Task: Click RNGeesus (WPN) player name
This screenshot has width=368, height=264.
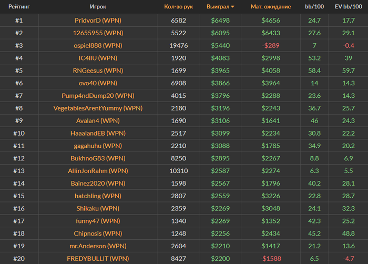Action: pos(98,70)
